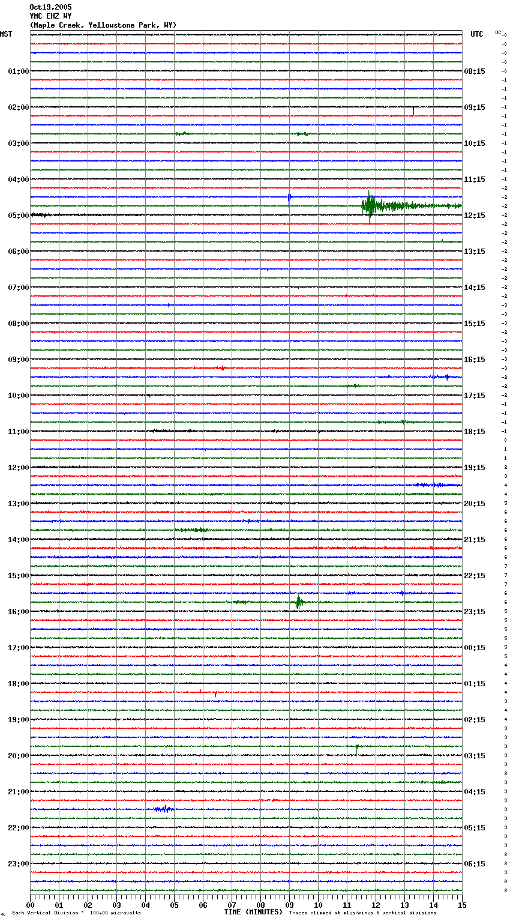Click the 08:15 UTC row label

[x=475, y=71]
